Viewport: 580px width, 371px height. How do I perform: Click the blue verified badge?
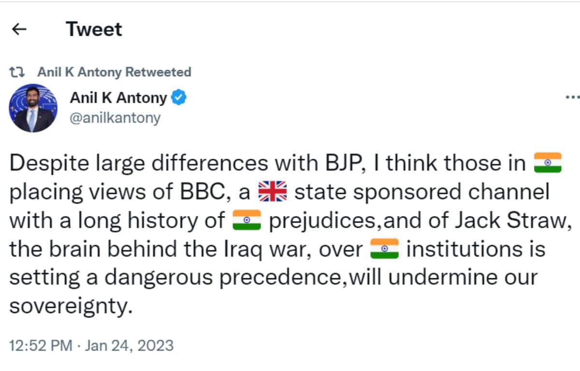180,98
